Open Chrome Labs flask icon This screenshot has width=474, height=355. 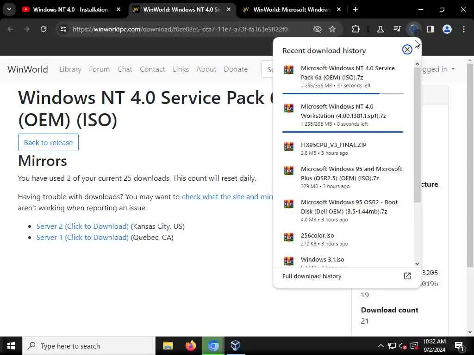(380, 29)
